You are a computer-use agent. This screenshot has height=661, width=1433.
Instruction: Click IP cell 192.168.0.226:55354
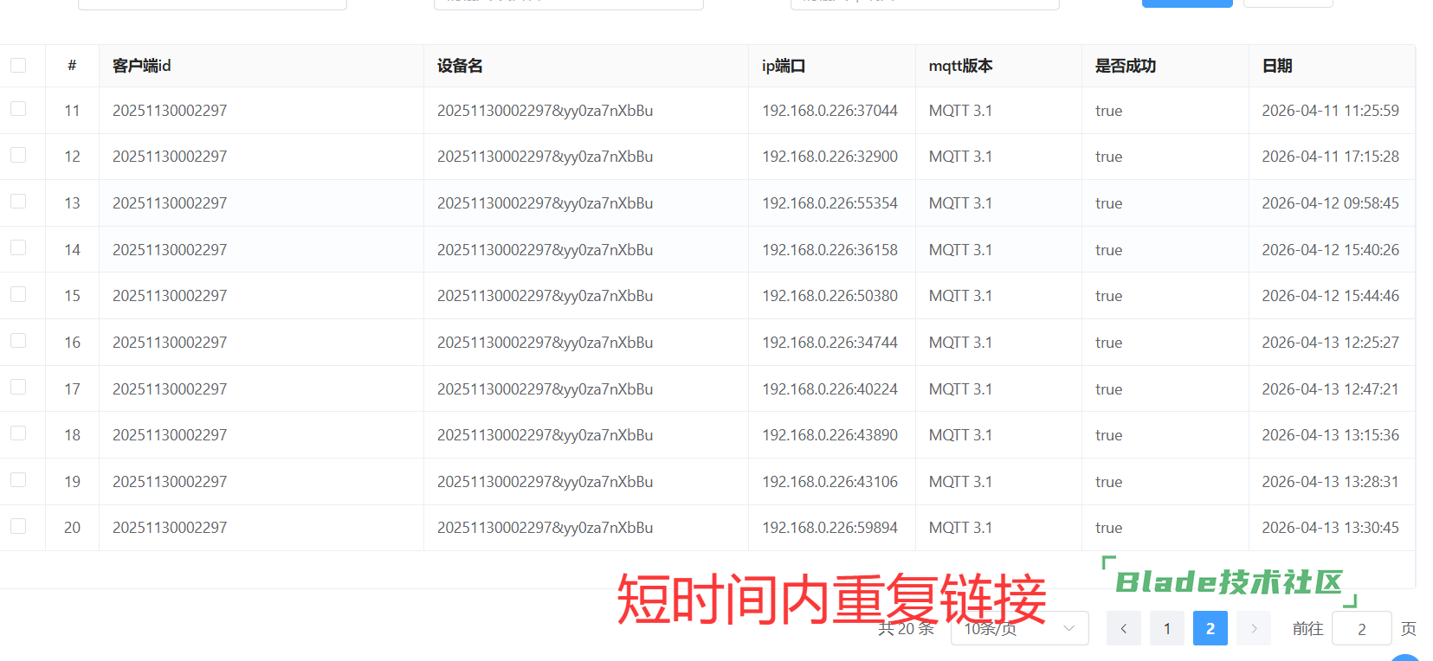(x=829, y=203)
